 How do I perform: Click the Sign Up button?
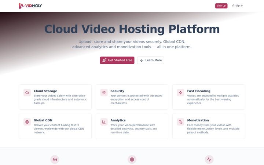point(221,6)
